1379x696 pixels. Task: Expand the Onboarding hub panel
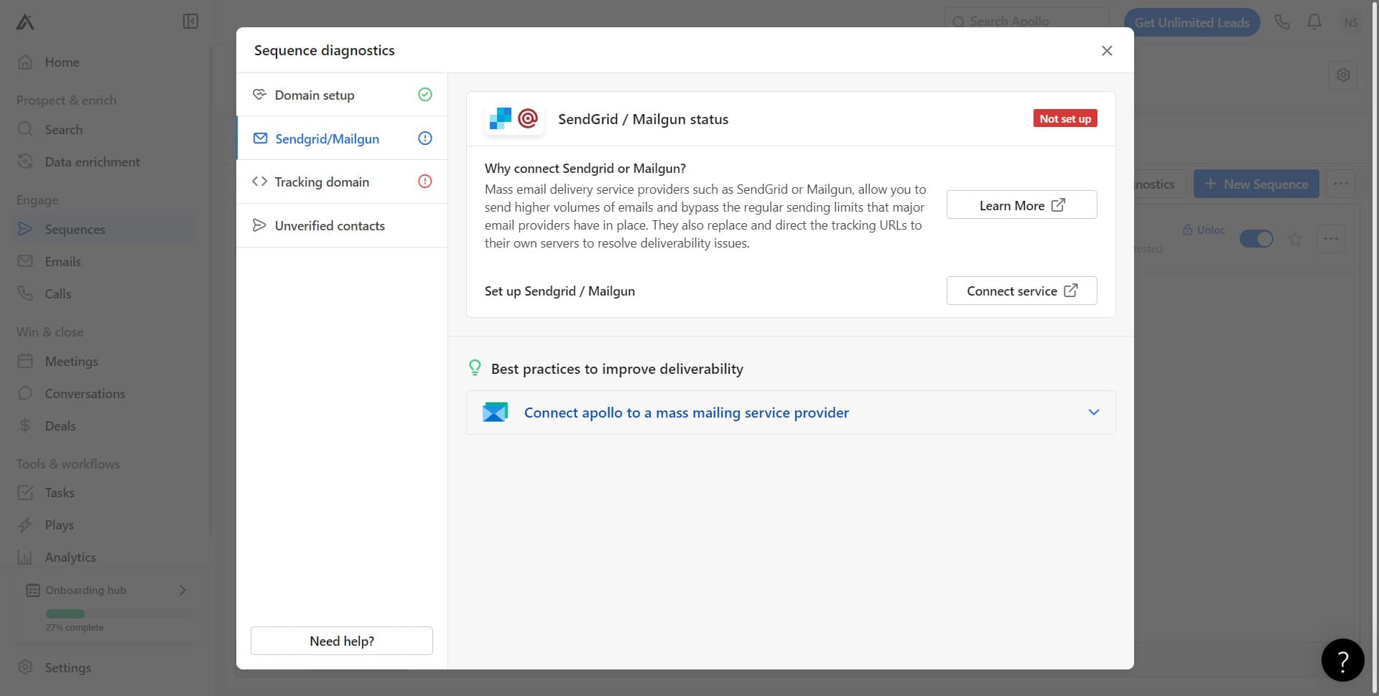(x=182, y=590)
